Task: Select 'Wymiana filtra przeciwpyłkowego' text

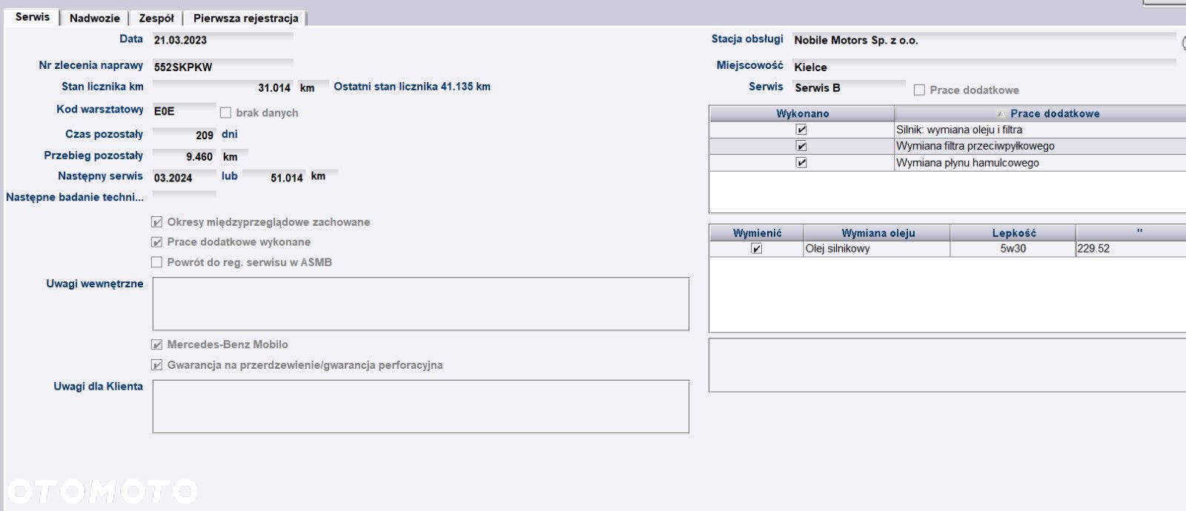Action: pyautogui.click(x=975, y=146)
